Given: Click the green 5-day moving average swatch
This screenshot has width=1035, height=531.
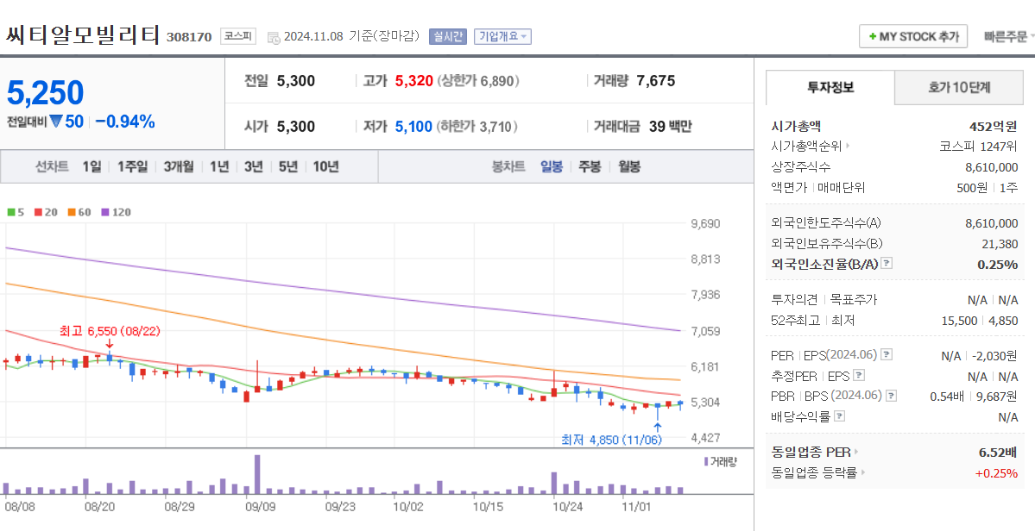Looking at the screenshot, I should coord(11,212).
